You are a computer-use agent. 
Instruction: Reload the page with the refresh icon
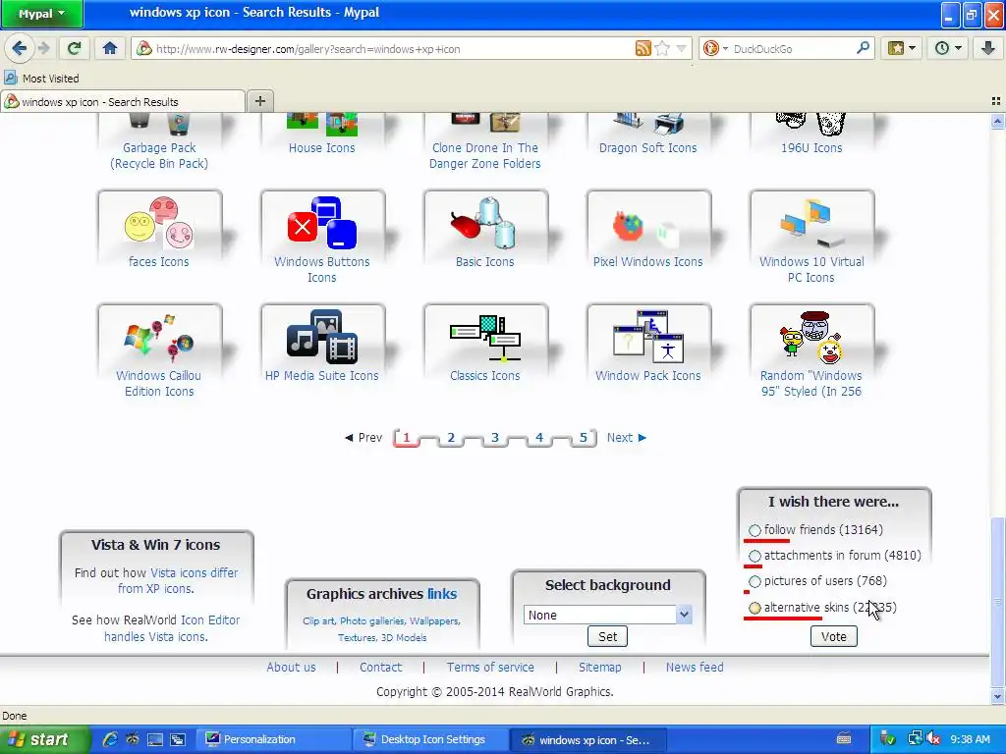[x=75, y=48]
